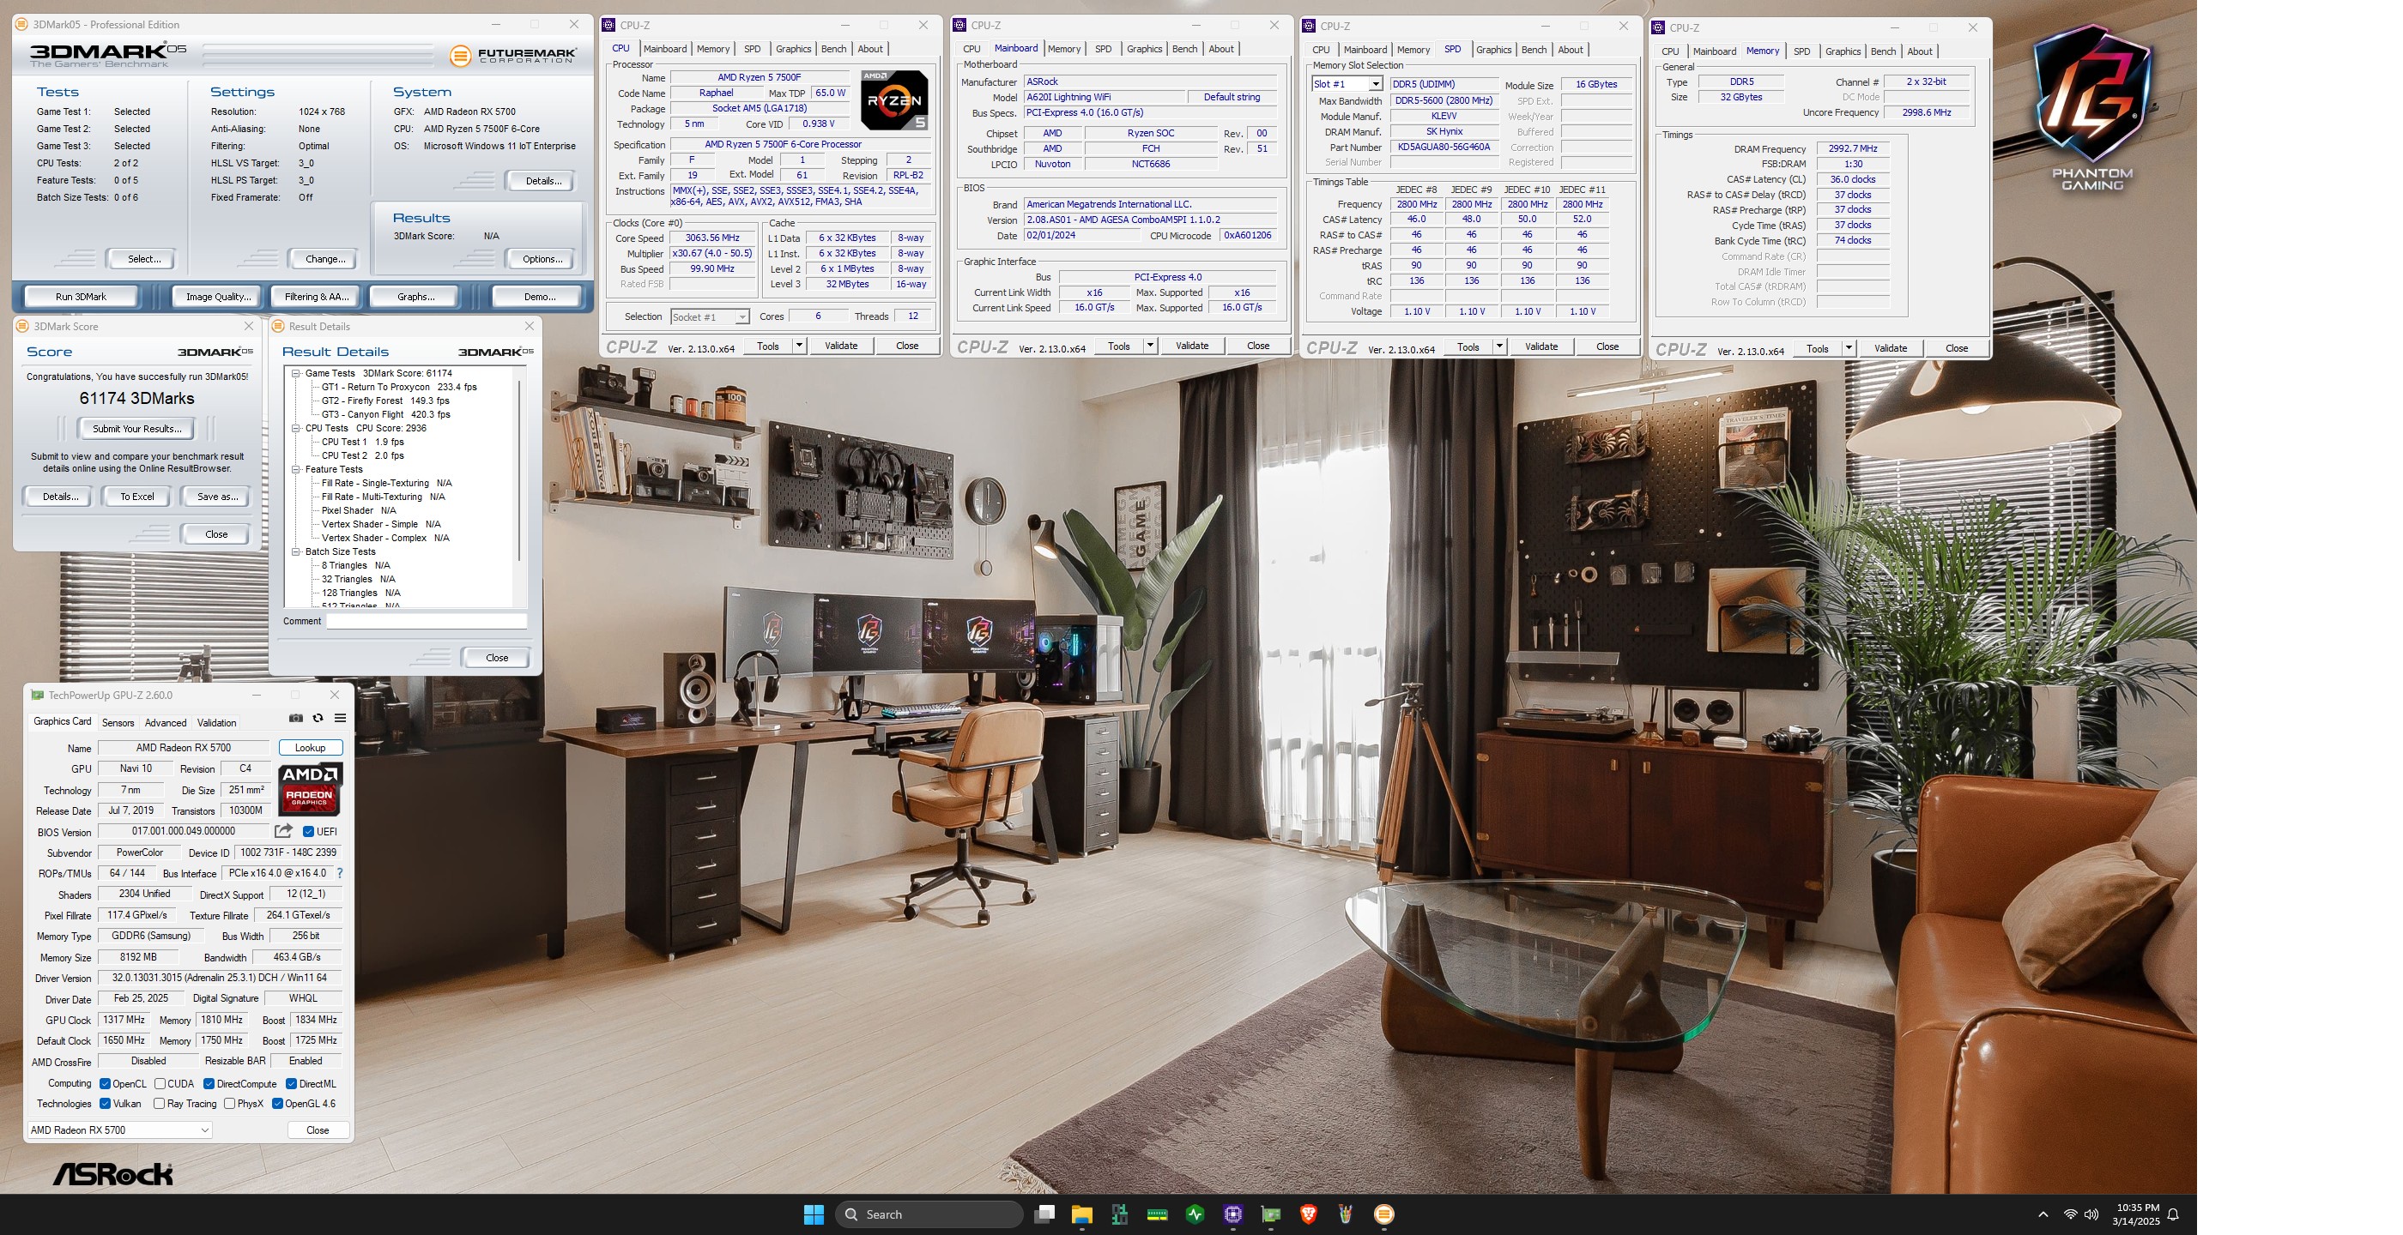This screenshot has width=2403, height=1235.
Task: Open the green RAM stick taskbar icon
Action: pyautogui.click(x=1158, y=1214)
